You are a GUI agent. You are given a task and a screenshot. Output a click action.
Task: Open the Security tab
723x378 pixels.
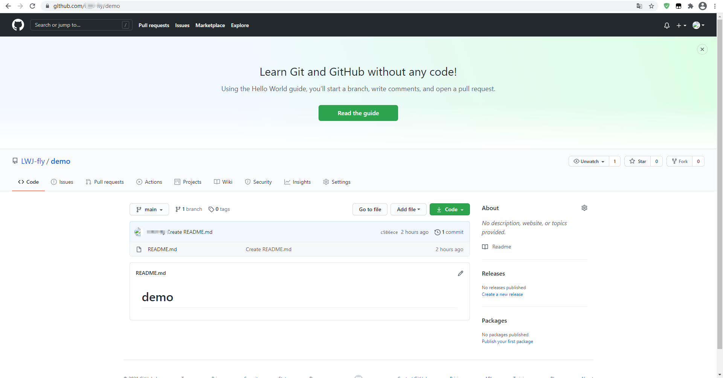pyautogui.click(x=258, y=182)
